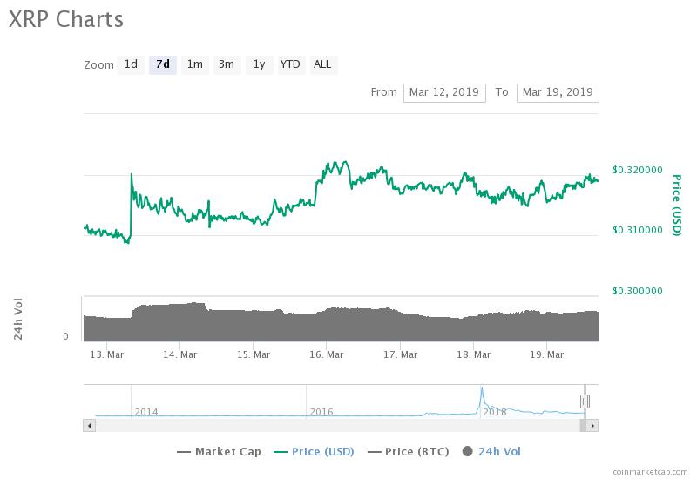The width and height of the screenshot is (697, 479).
Task: Click the 2014 marker in navigator
Action: tap(146, 412)
